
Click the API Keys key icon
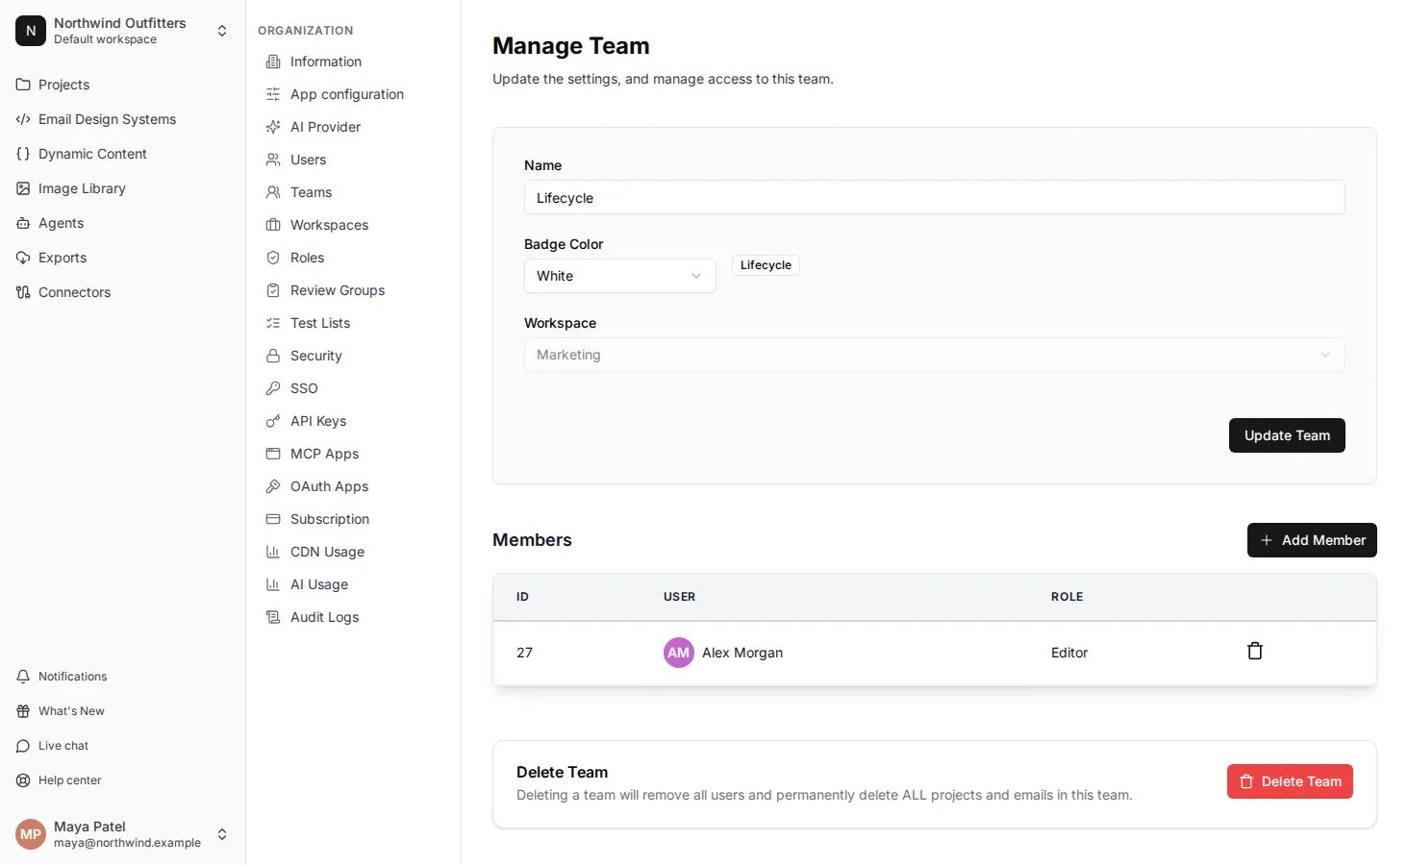[x=273, y=421]
